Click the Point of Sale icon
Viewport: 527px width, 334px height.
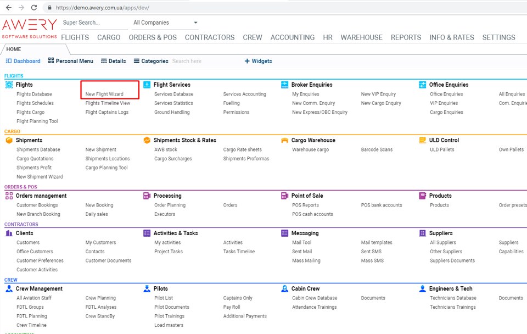(284, 196)
